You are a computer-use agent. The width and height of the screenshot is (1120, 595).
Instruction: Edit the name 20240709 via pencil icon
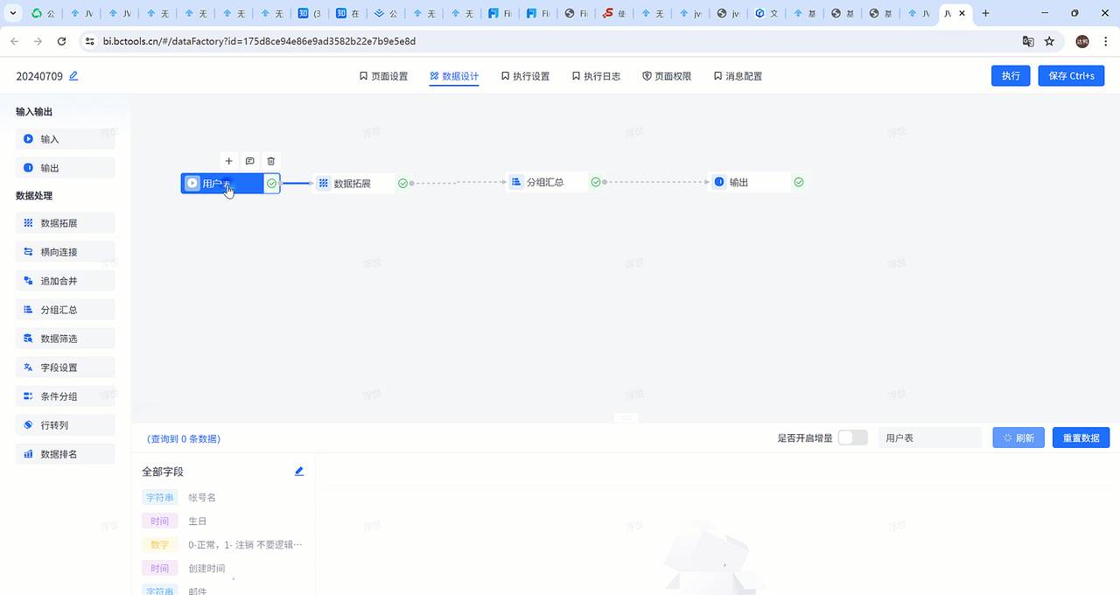(x=73, y=76)
